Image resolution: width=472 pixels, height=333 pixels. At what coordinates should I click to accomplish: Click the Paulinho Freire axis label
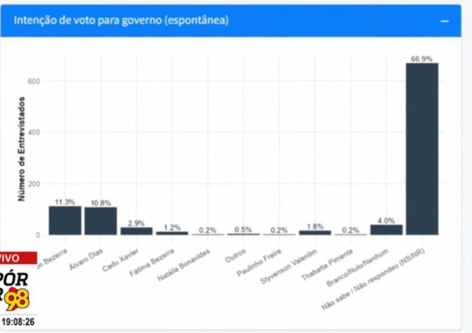point(266,262)
